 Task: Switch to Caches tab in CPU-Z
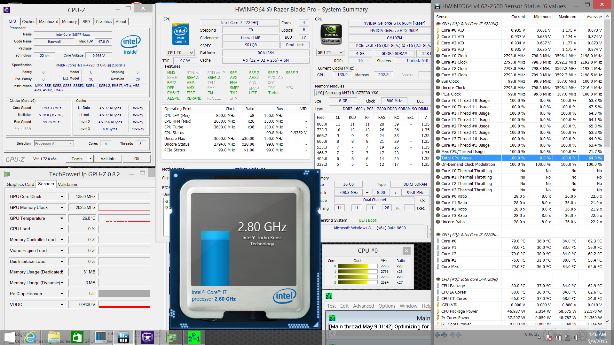(x=28, y=21)
